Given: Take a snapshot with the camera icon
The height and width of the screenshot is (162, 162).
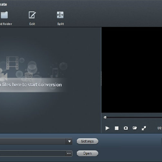Looking at the screenshot, I should (126, 128).
